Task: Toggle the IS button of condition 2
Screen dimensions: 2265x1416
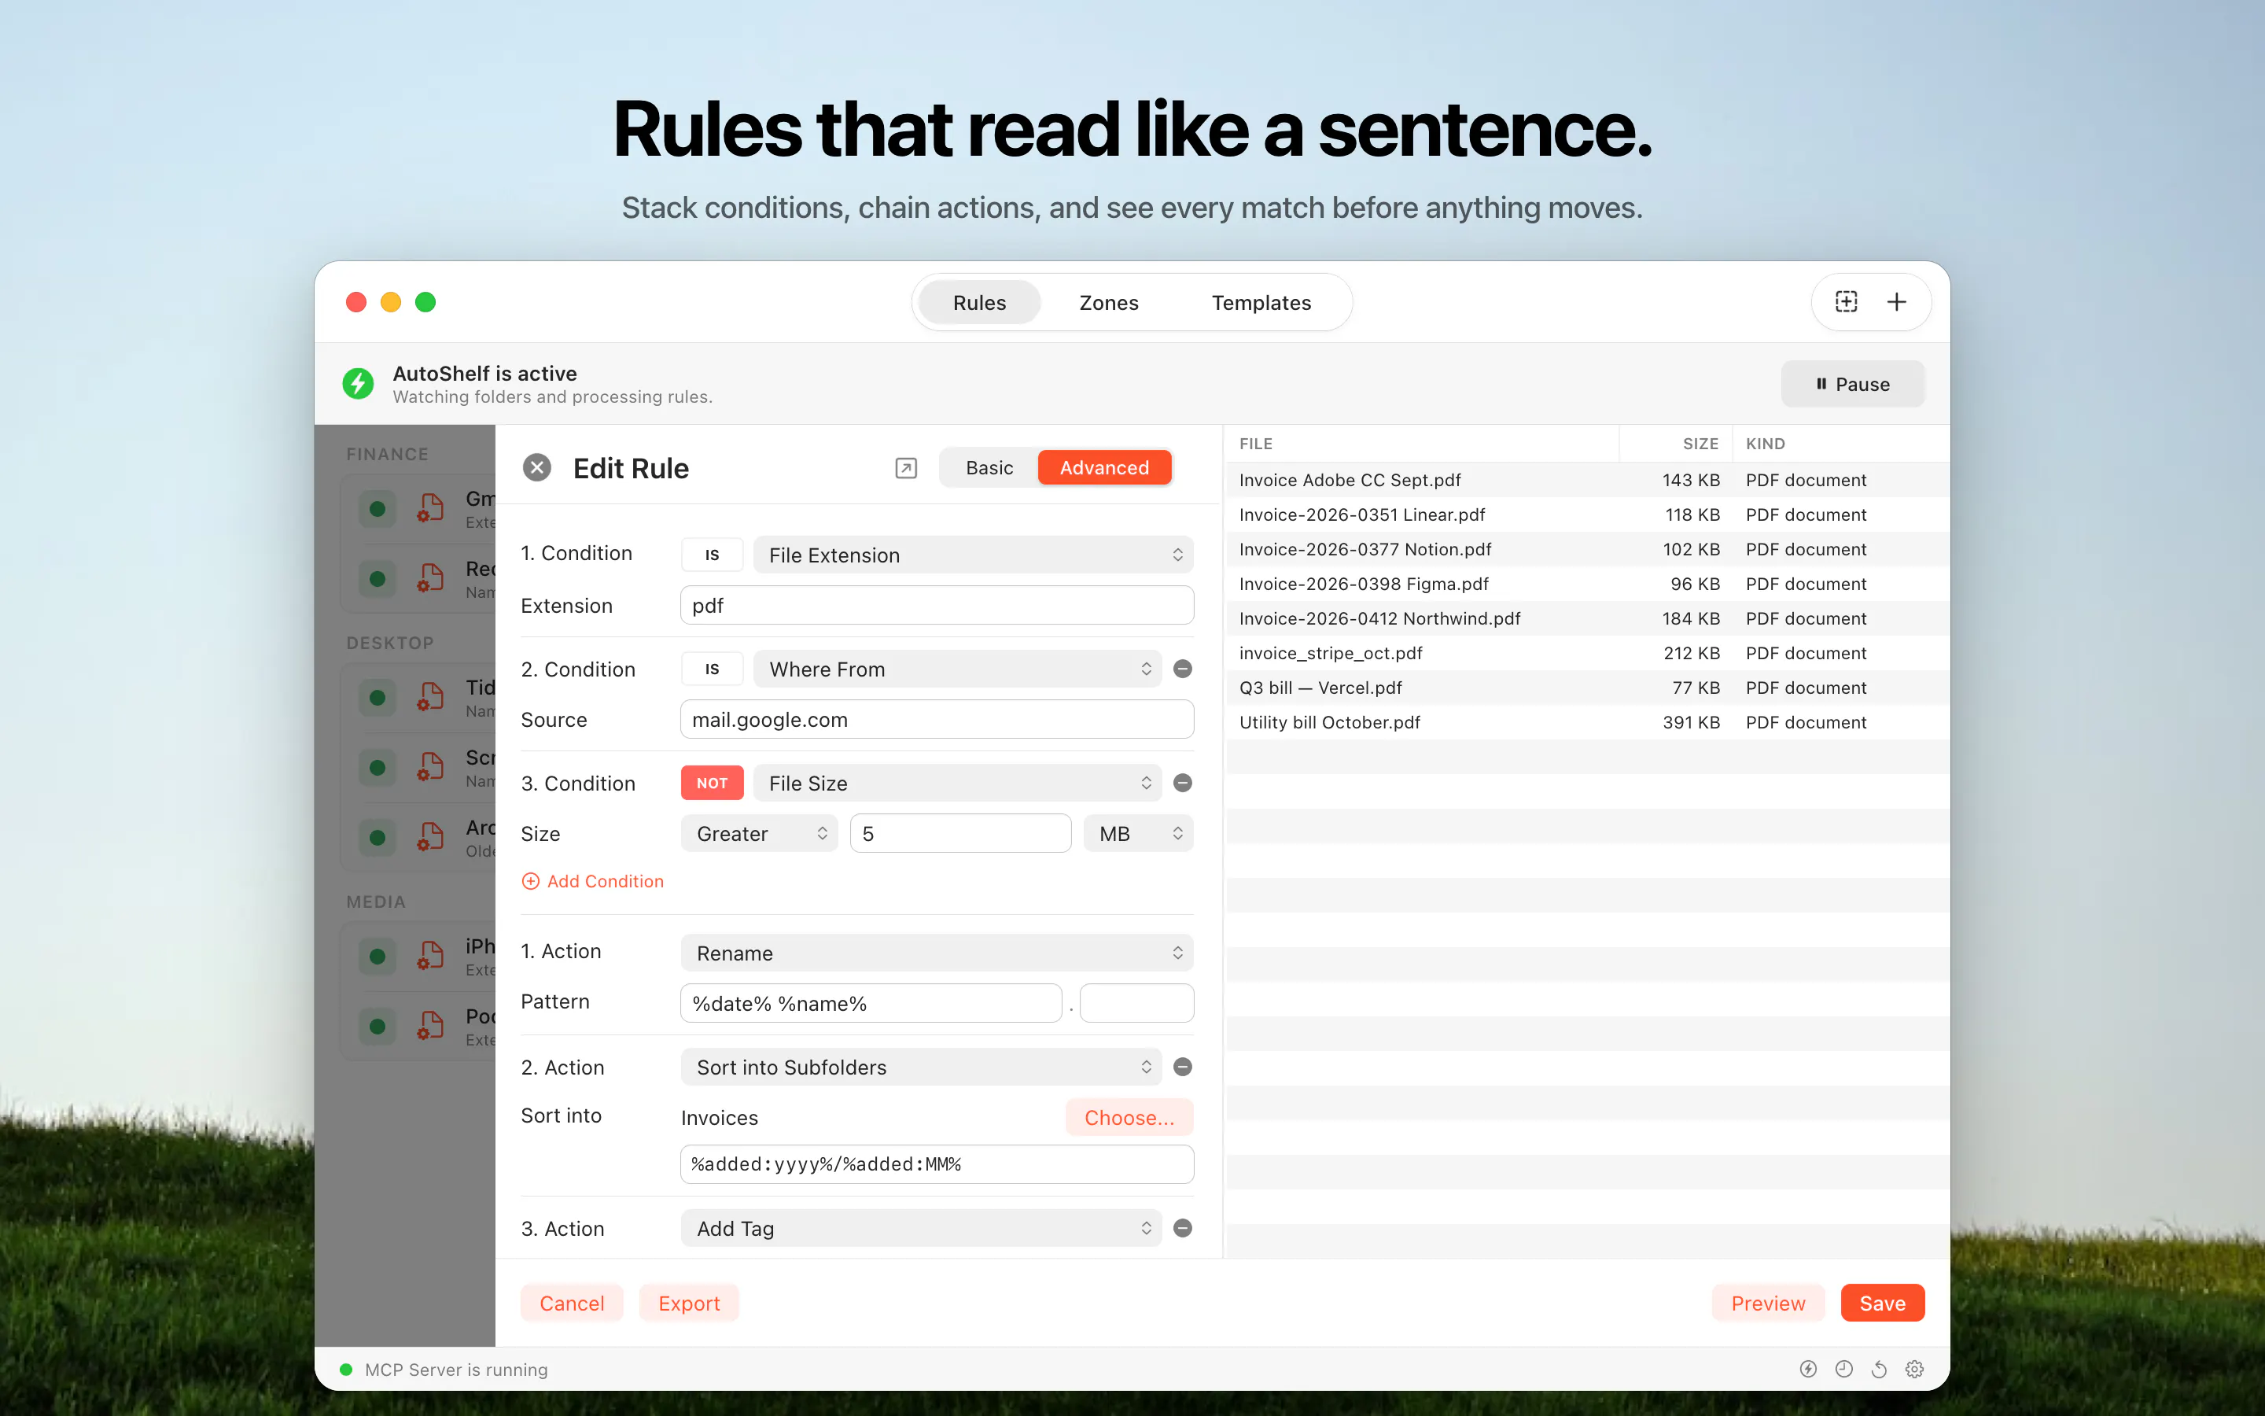Action: [711, 669]
